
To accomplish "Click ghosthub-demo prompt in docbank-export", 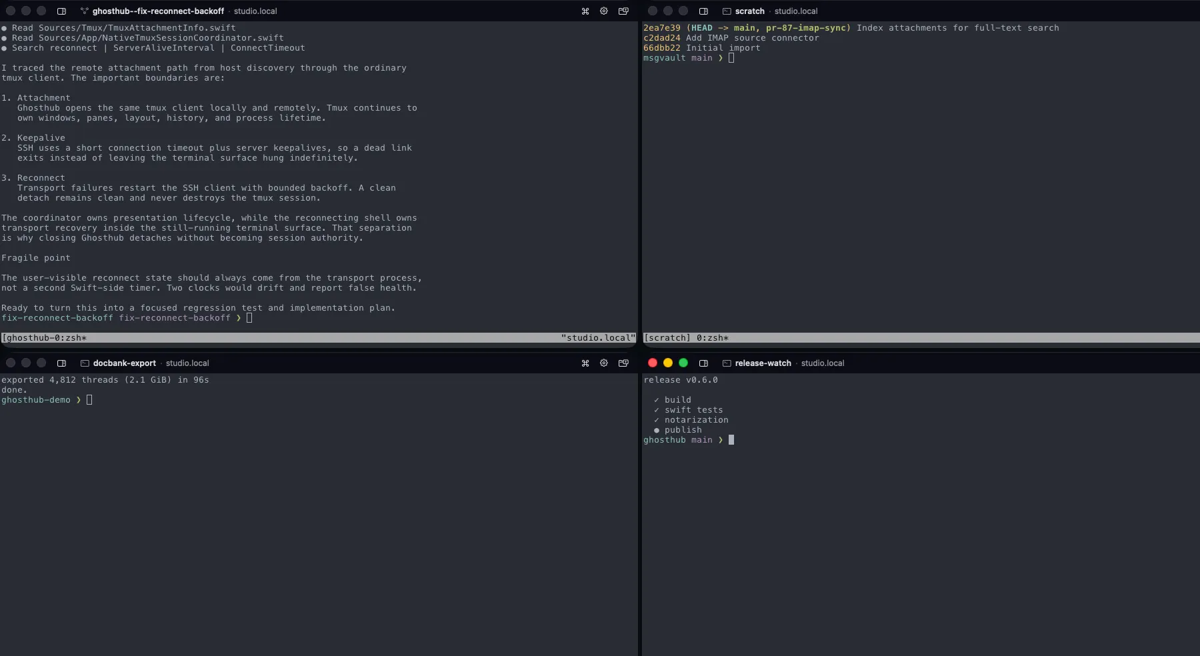I will coord(41,400).
